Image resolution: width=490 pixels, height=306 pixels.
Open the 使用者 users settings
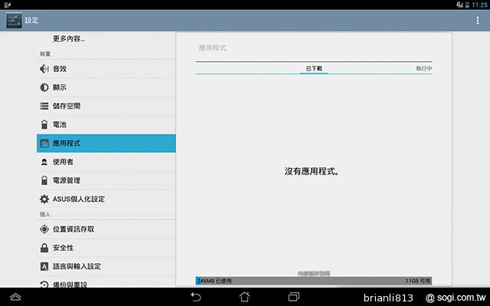(106, 161)
